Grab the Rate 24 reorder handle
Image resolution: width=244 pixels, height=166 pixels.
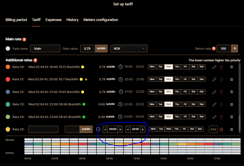232,117
